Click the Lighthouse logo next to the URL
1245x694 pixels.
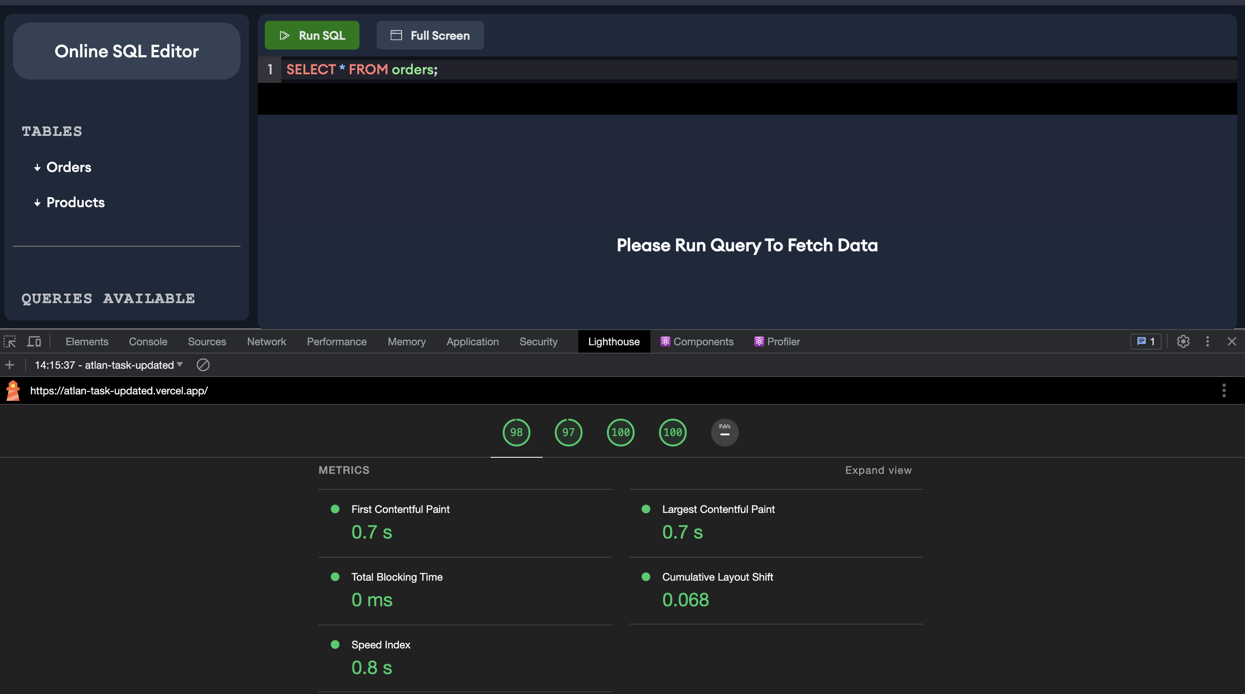(13, 391)
